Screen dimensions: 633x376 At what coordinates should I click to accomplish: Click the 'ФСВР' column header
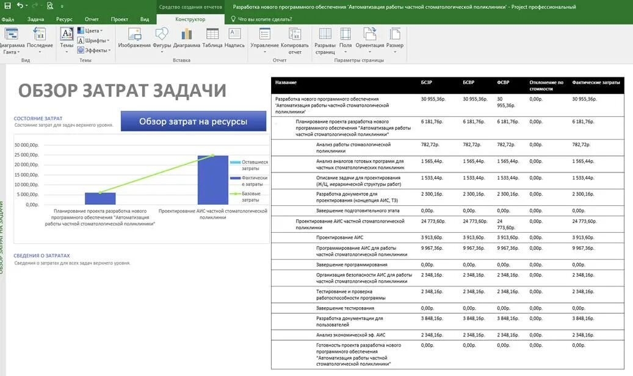[503, 82]
